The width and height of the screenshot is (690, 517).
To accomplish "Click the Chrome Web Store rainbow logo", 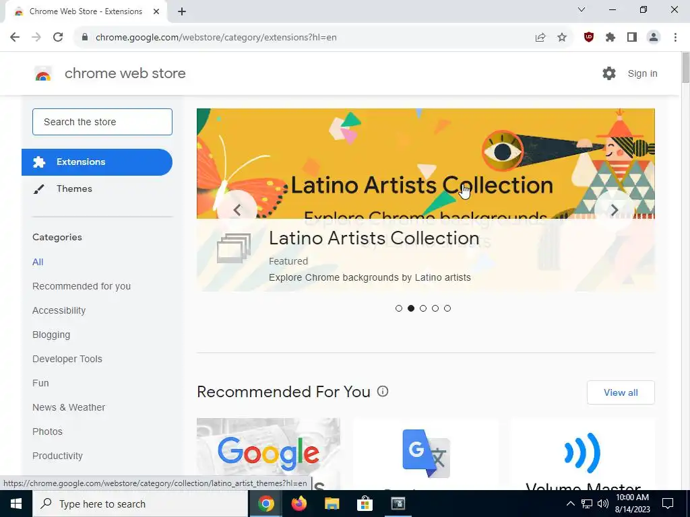I will [x=43, y=74].
